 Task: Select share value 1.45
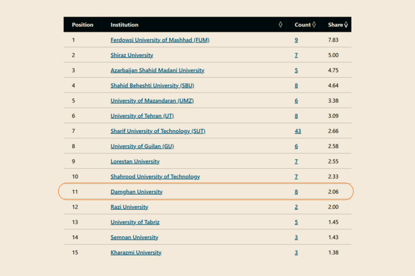pyautogui.click(x=333, y=222)
